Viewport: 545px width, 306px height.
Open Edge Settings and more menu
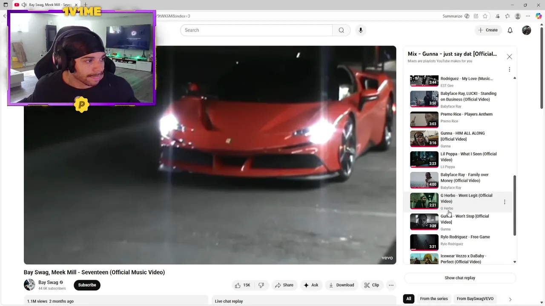(528, 16)
